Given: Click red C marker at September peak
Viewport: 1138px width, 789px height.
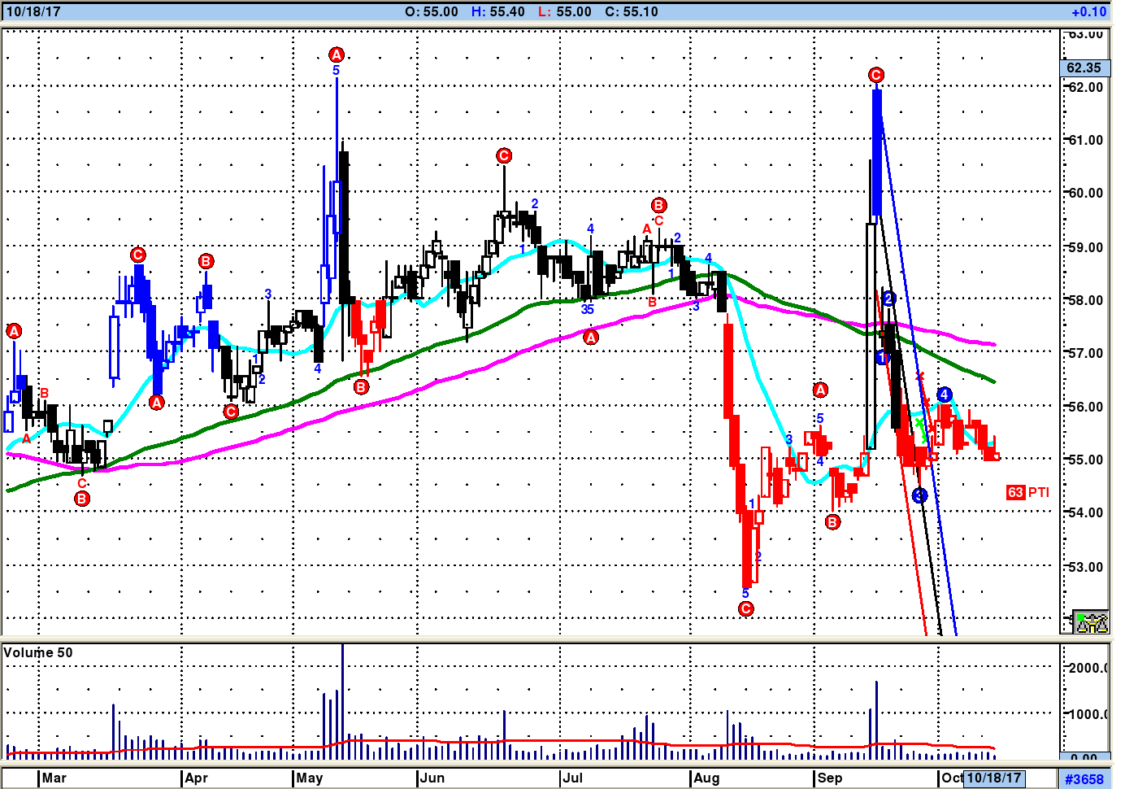Looking at the screenshot, I should tap(875, 75).
